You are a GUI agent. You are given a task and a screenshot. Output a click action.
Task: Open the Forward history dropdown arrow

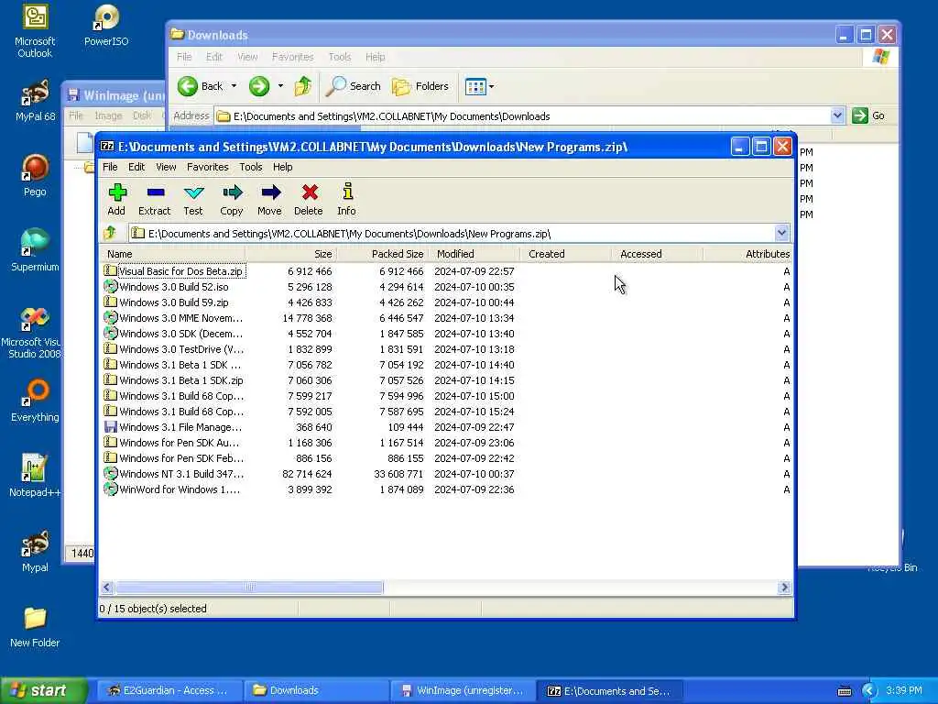(280, 86)
